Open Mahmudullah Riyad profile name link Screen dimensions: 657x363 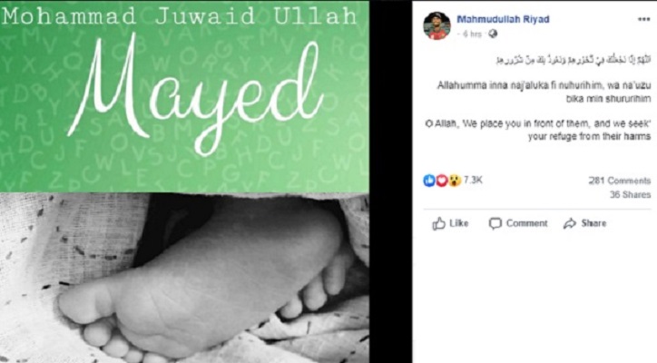pyautogui.click(x=503, y=19)
